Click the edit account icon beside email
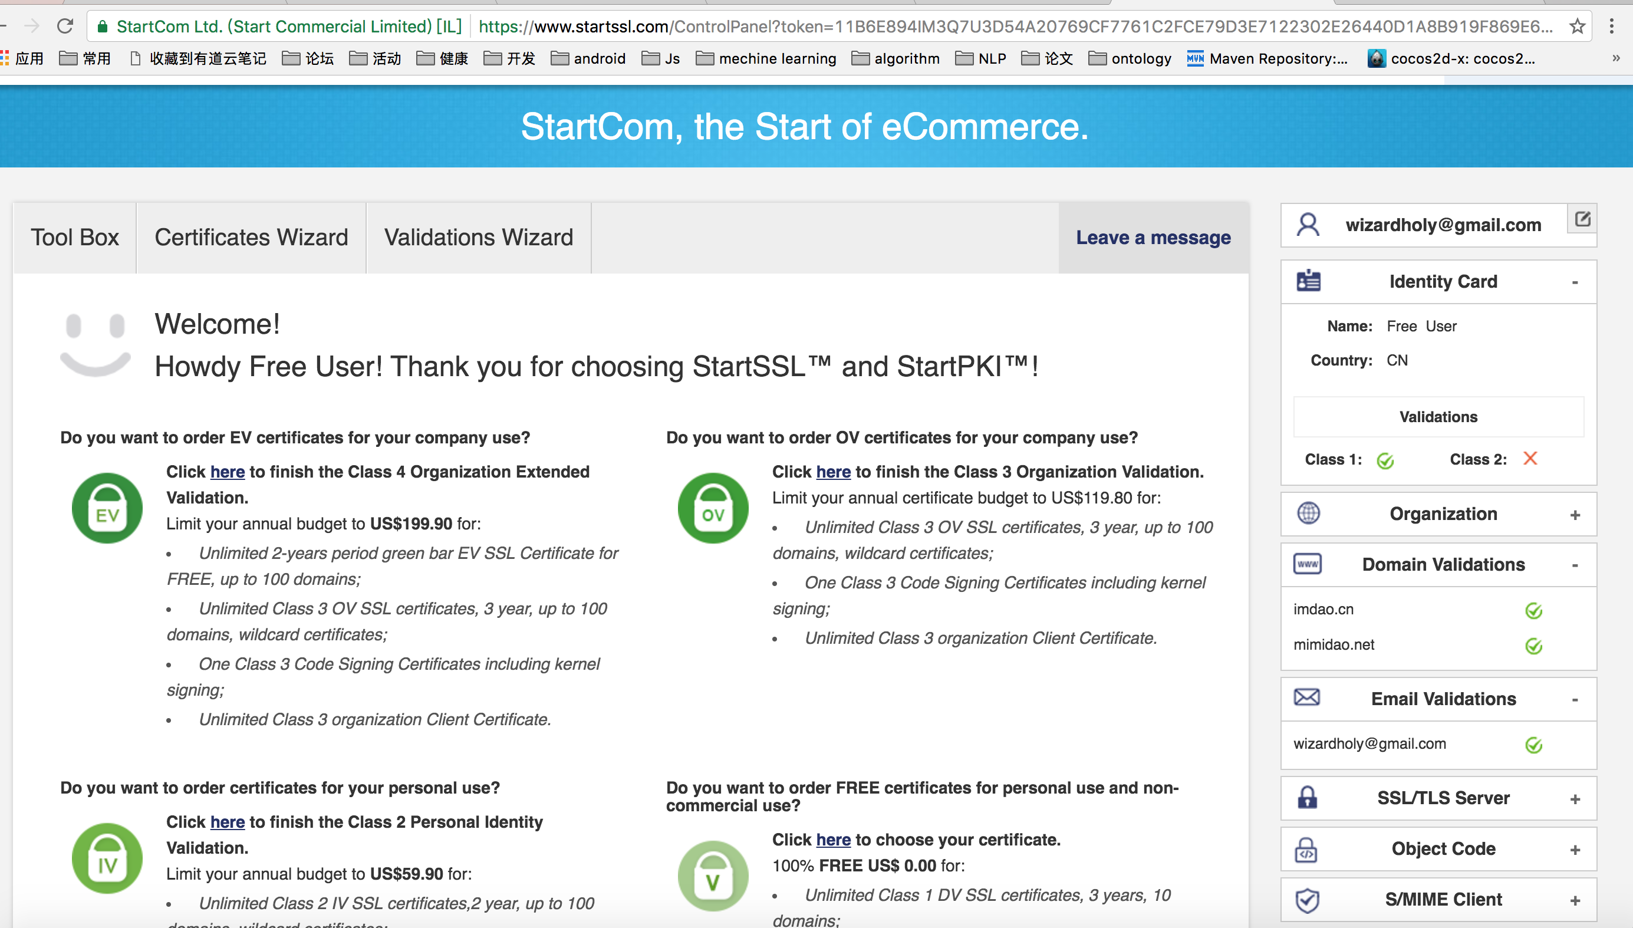Image resolution: width=1633 pixels, height=928 pixels. tap(1583, 219)
